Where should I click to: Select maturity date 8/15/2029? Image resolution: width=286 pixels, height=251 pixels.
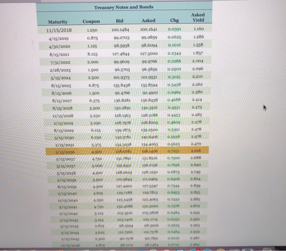point(64,130)
